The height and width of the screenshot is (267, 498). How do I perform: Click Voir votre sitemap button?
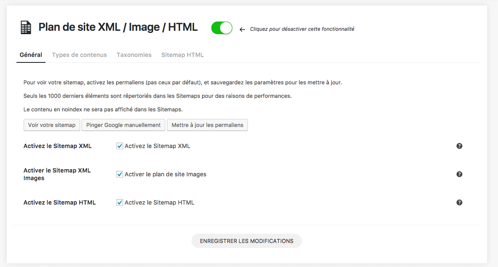[x=52, y=125]
